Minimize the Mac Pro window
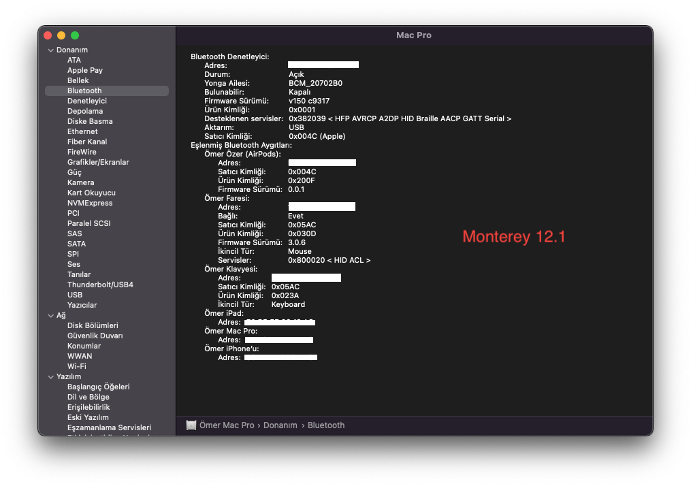 (61, 35)
